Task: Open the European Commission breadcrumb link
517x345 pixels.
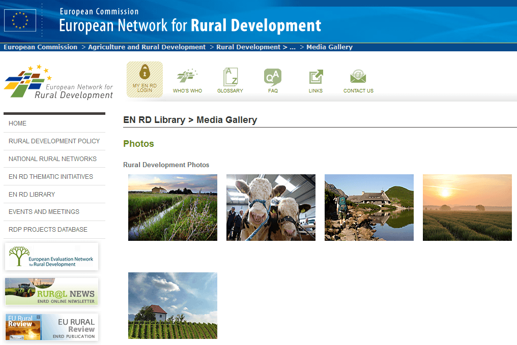Action: click(x=40, y=47)
